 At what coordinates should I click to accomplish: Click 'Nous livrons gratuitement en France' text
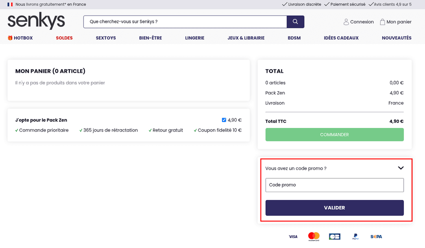pyautogui.click(x=51, y=4)
